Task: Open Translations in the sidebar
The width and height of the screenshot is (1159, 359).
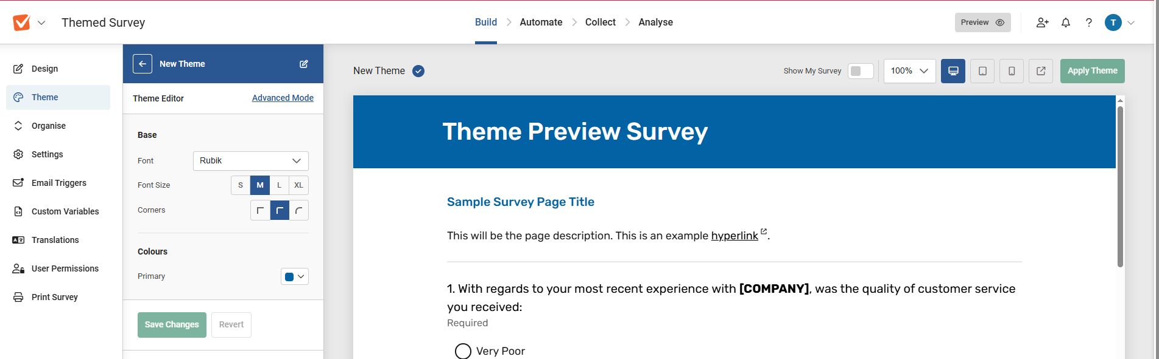Action: point(55,240)
